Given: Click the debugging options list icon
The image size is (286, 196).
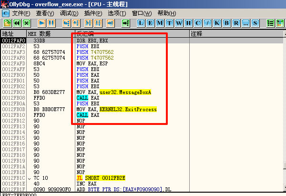Looking at the screenshot, I should tap(270, 23).
